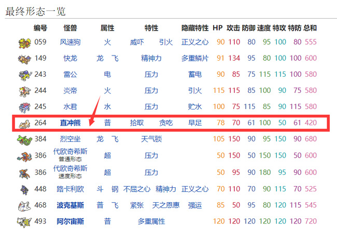Open the 早足 hidden ability link

click(195, 122)
